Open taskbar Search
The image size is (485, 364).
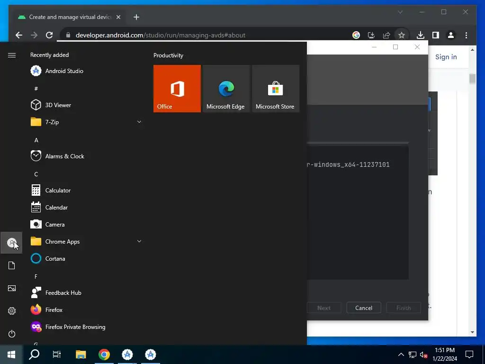(x=34, y=355)
